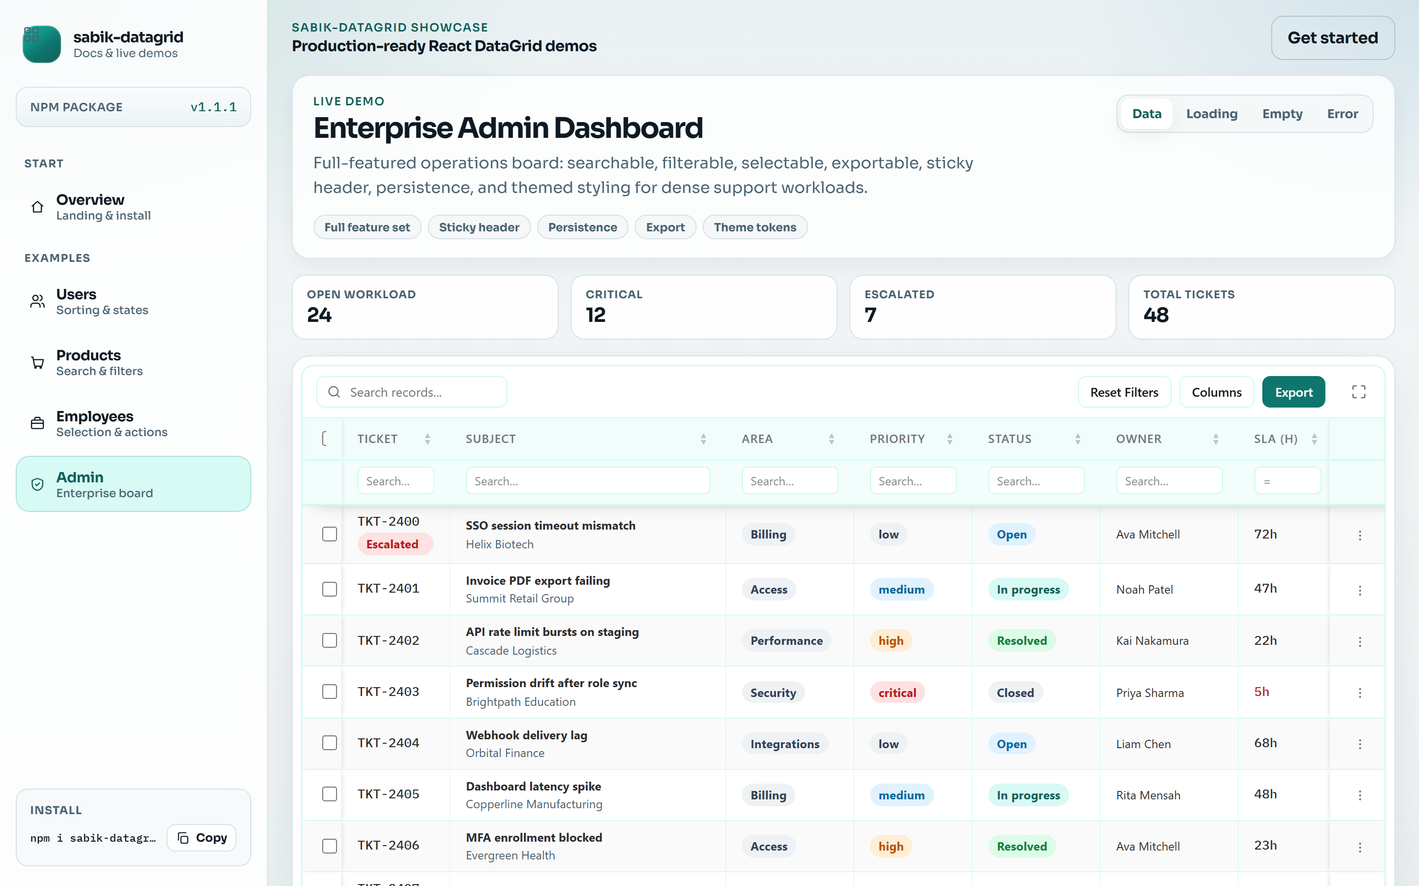The height and width of the screenshot is (886, 1419).
Task: Select the TKT-2400 row checkbox
Action: tap(330, 534)
